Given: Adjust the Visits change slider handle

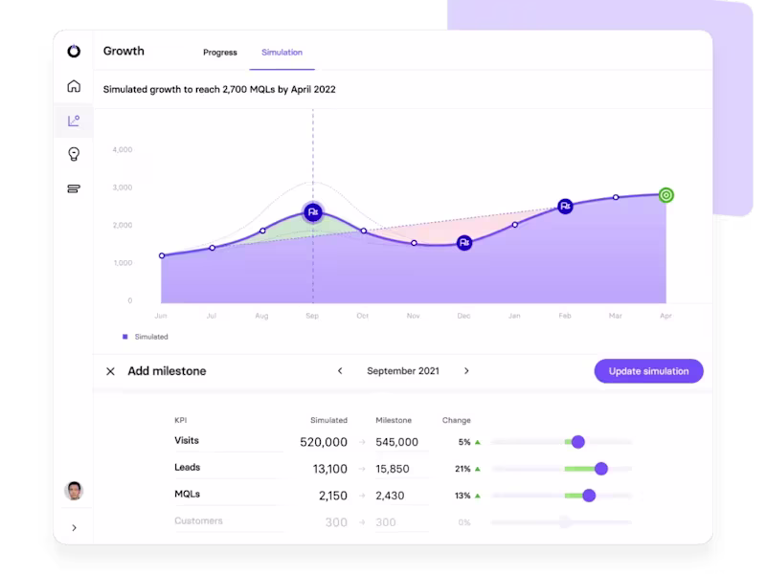Looking at the screenshot, I should (x=578, y=442).
